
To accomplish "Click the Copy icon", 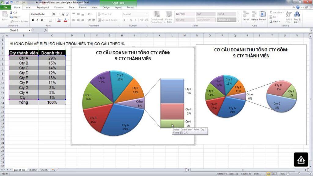I will tap(11, 17).
